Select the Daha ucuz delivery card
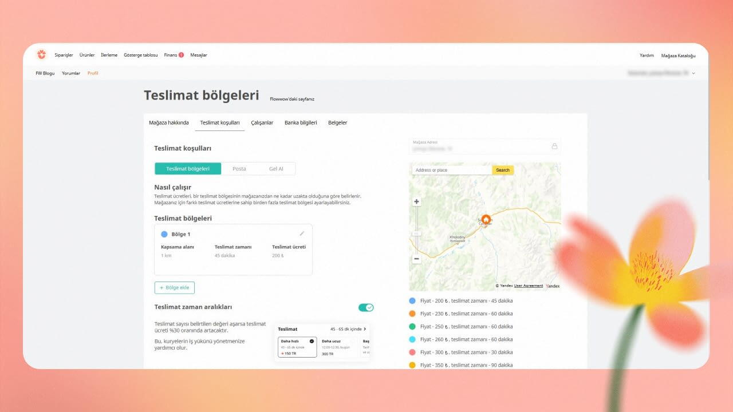The height and width of the screenshot is (412, 733). (338, 347)
